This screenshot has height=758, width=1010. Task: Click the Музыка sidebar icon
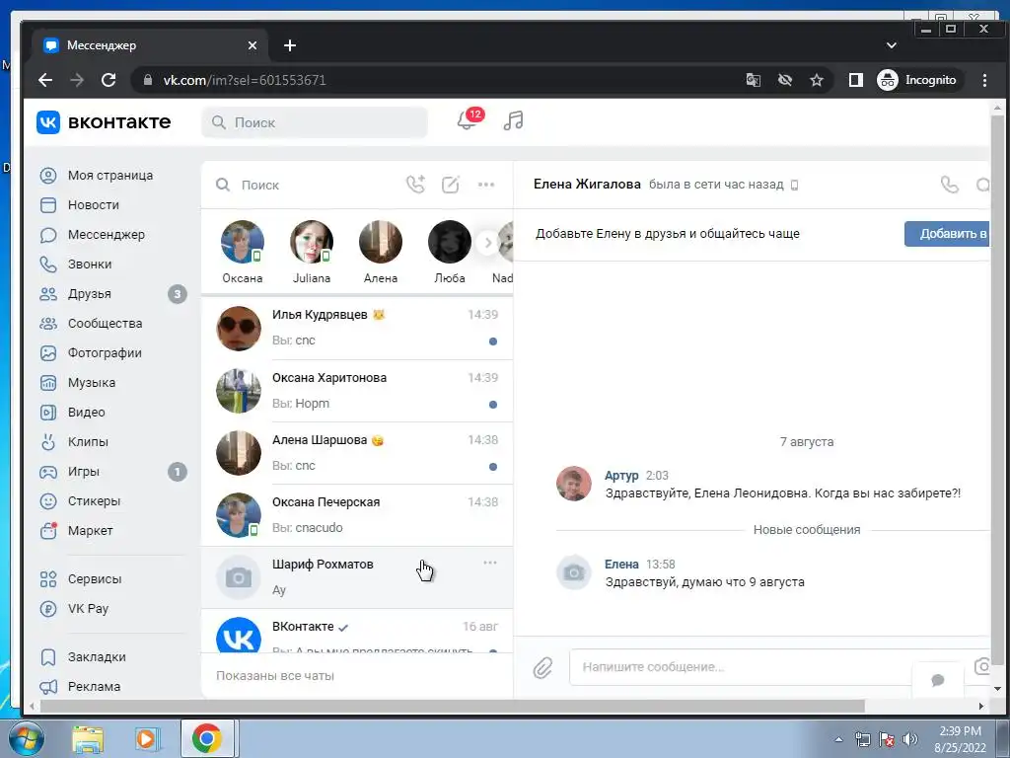pyautogui.click(x=48, y=383)
